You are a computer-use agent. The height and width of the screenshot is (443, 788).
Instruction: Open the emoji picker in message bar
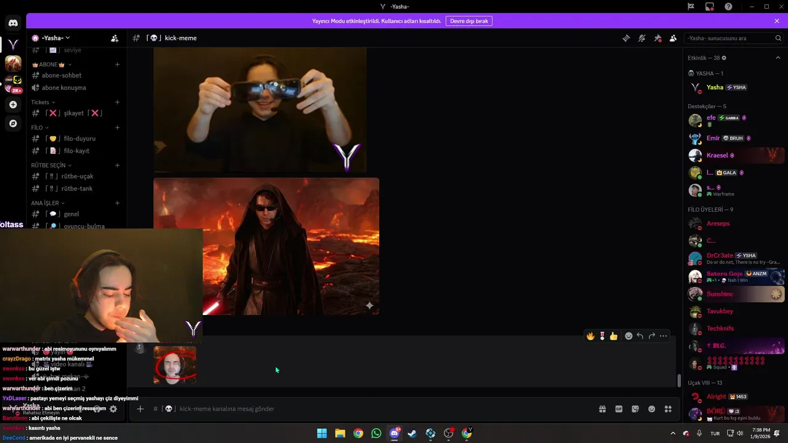tap(651, 409)
